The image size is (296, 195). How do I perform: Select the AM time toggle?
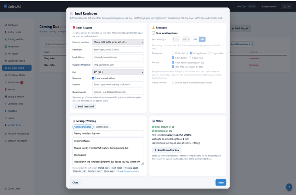(195, 39)
